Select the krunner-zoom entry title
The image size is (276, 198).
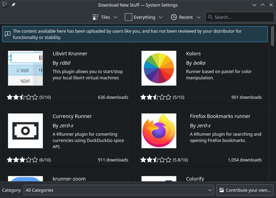[x=69, y=179]
